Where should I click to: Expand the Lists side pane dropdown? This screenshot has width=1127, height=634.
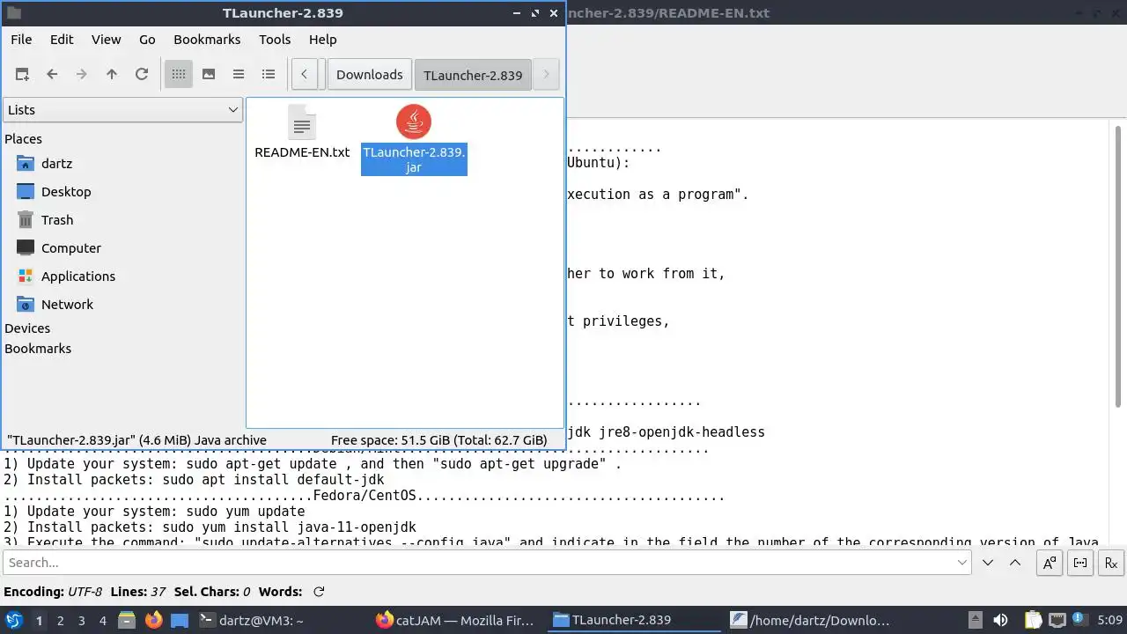(x=122, y=110)
